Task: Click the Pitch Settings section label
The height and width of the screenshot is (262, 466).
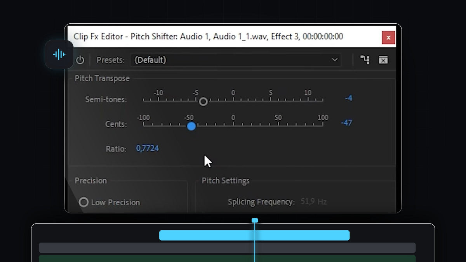Action: (226, 180)
